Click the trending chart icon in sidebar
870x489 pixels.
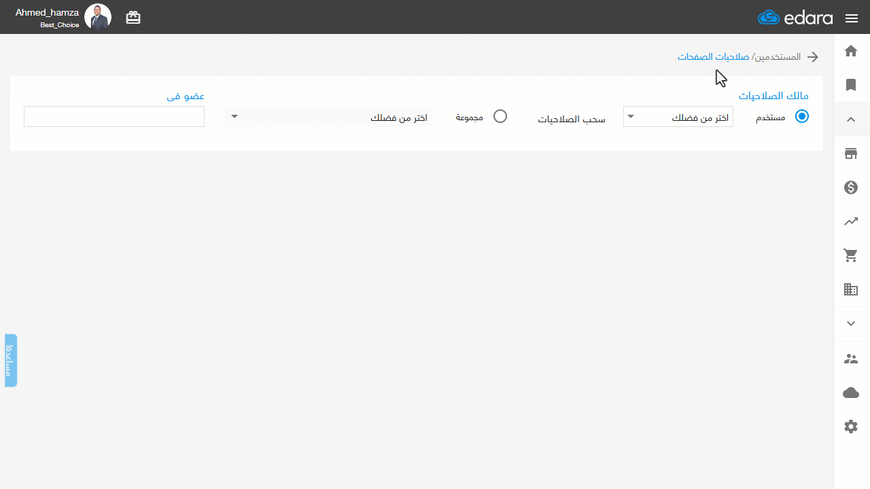point(851,221)
